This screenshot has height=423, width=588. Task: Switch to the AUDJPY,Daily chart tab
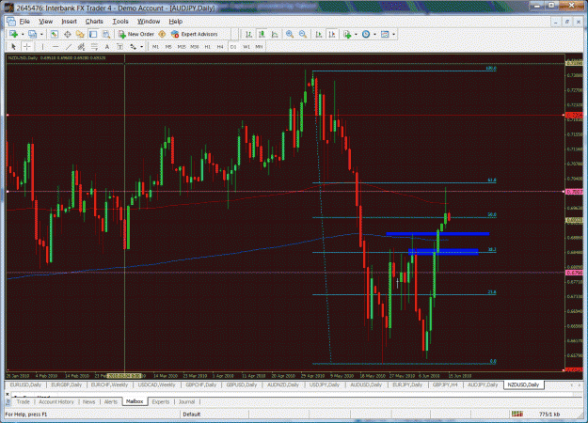point(483,384)
